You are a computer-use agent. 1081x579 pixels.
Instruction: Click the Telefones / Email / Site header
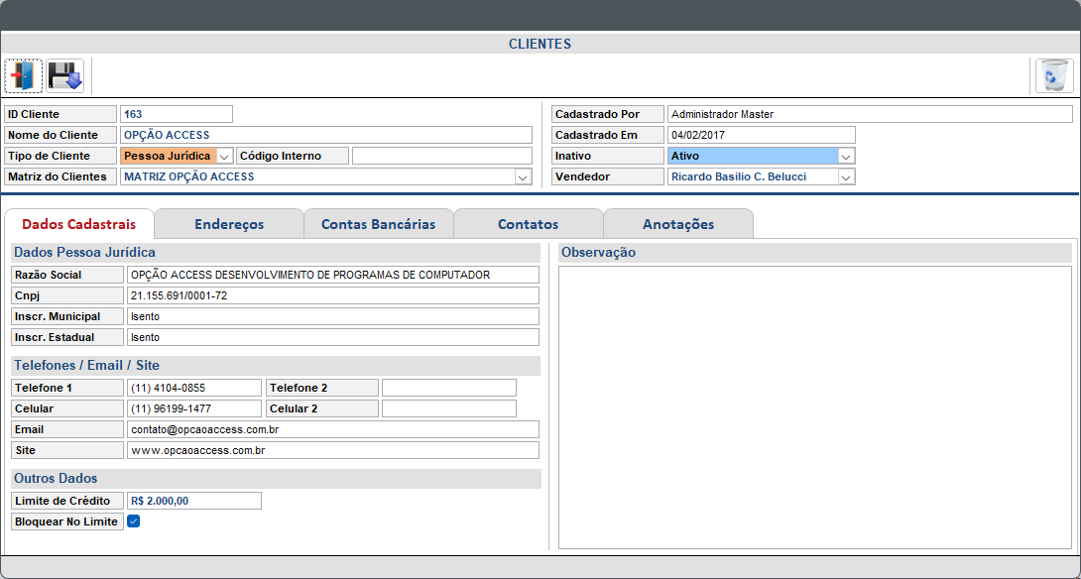[276, 365]
